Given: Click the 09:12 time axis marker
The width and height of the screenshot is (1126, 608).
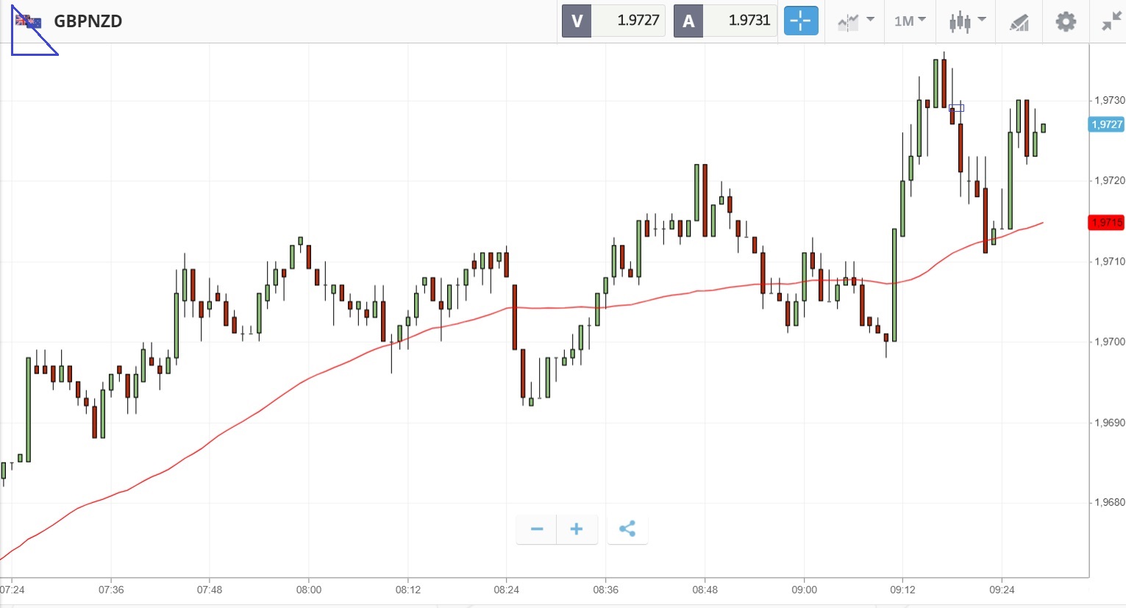Looking at the screenshot, I should pyautogui.click(x=902, y=590).
